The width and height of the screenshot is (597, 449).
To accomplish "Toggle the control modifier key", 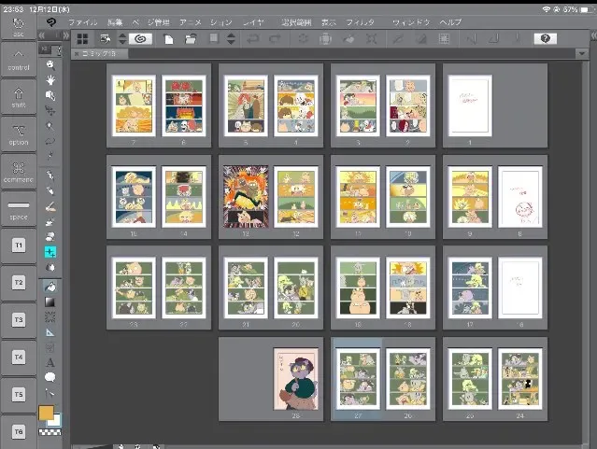I will [19, 62].
